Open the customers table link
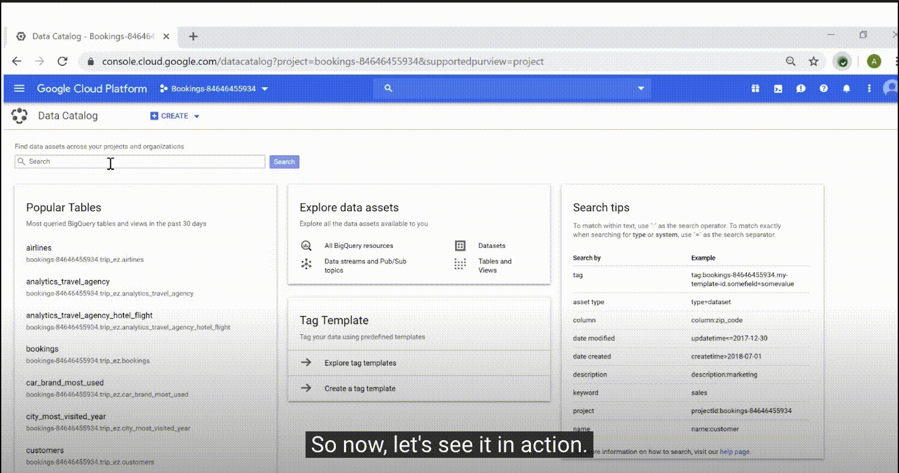Viewport: 899px width, 473px height. coord(45,450)
